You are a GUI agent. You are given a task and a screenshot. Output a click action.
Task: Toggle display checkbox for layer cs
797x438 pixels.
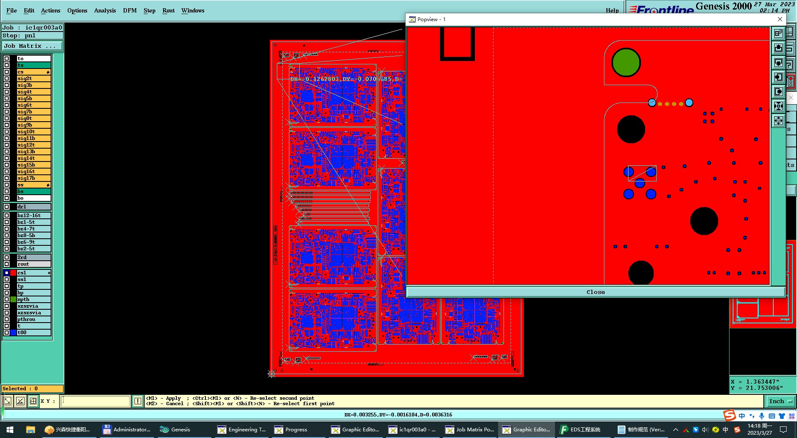[x=7, y=72]
